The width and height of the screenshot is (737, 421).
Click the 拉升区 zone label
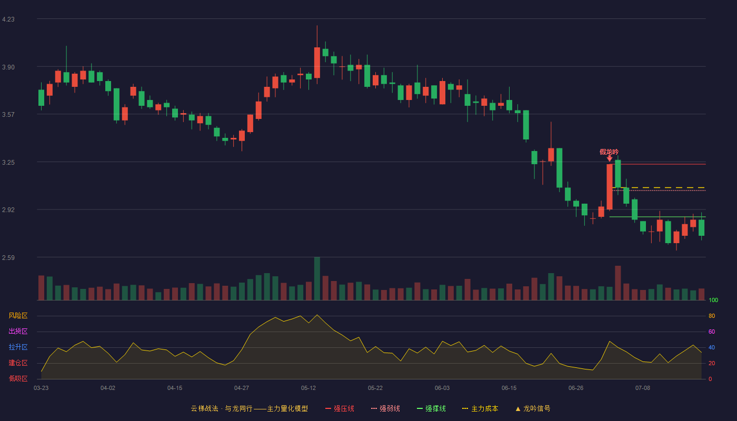pos(18,347)
